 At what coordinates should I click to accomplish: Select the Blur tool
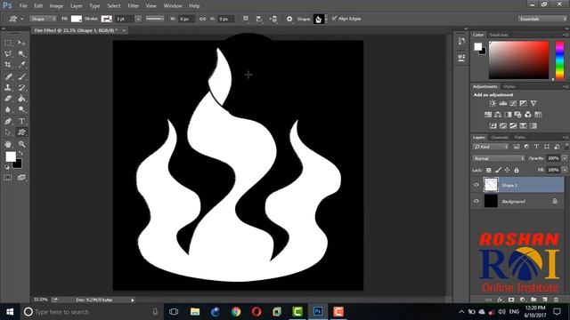tap(8, 109)
